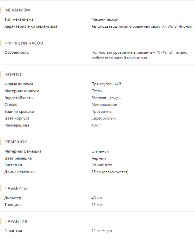Select the 40x11 size value

point(96,125)
